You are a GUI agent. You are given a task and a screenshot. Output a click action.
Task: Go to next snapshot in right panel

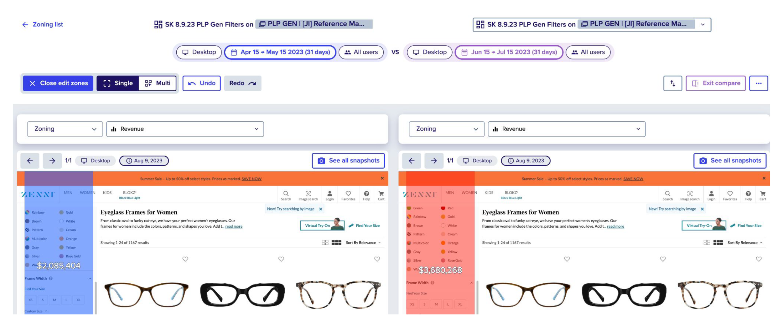coord(434,161)
